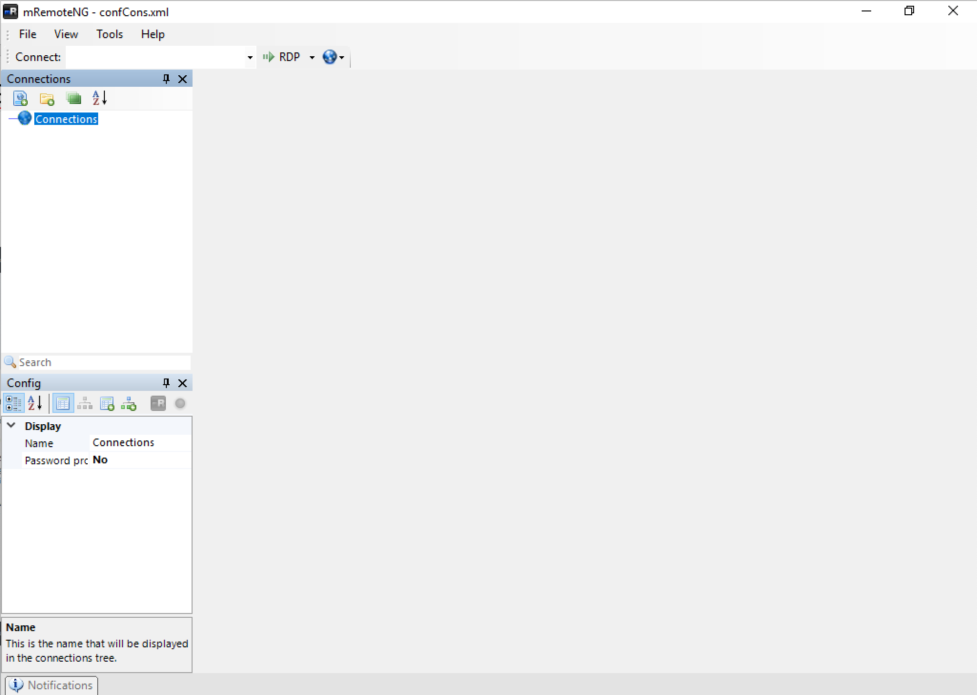Toggle Alphabetical sort in Config panel
This screenshot has height=695, width=977.
pyautogui.click(x=35, y=404)
